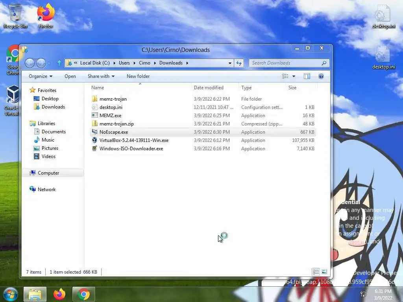Image resolution: width=403 pixels, height=302 pixels.
Task: Click the Help question mark icon
Action: pos(321,76)
